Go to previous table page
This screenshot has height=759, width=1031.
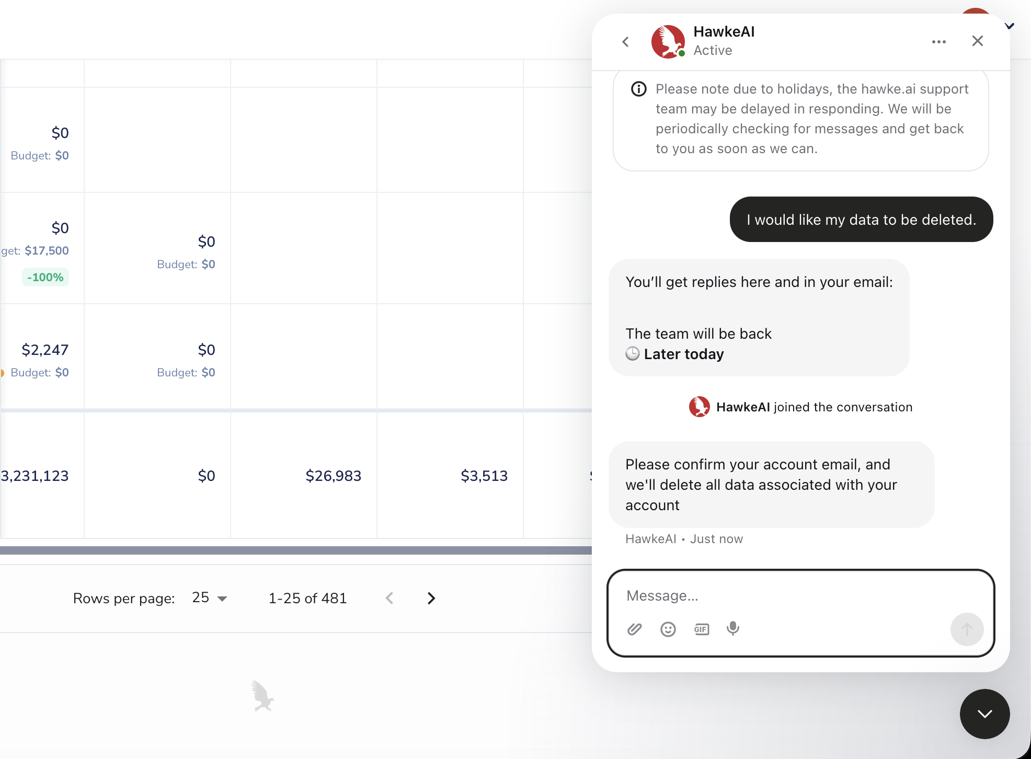(390, 598)
